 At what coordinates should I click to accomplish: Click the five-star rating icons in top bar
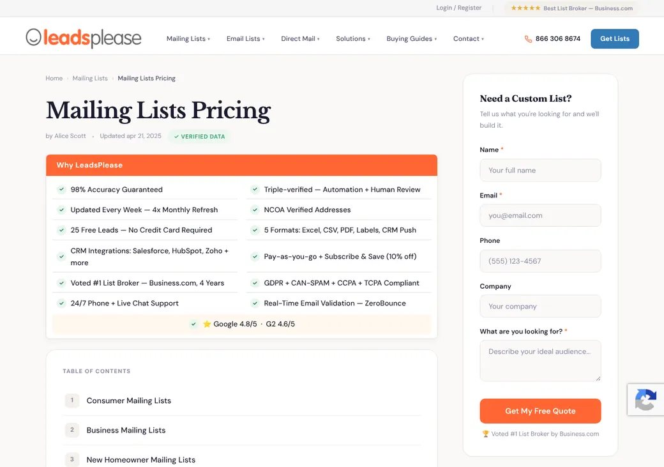(x=525, y=8)
